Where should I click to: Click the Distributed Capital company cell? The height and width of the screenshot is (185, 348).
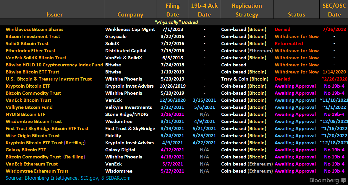point(126,50)
